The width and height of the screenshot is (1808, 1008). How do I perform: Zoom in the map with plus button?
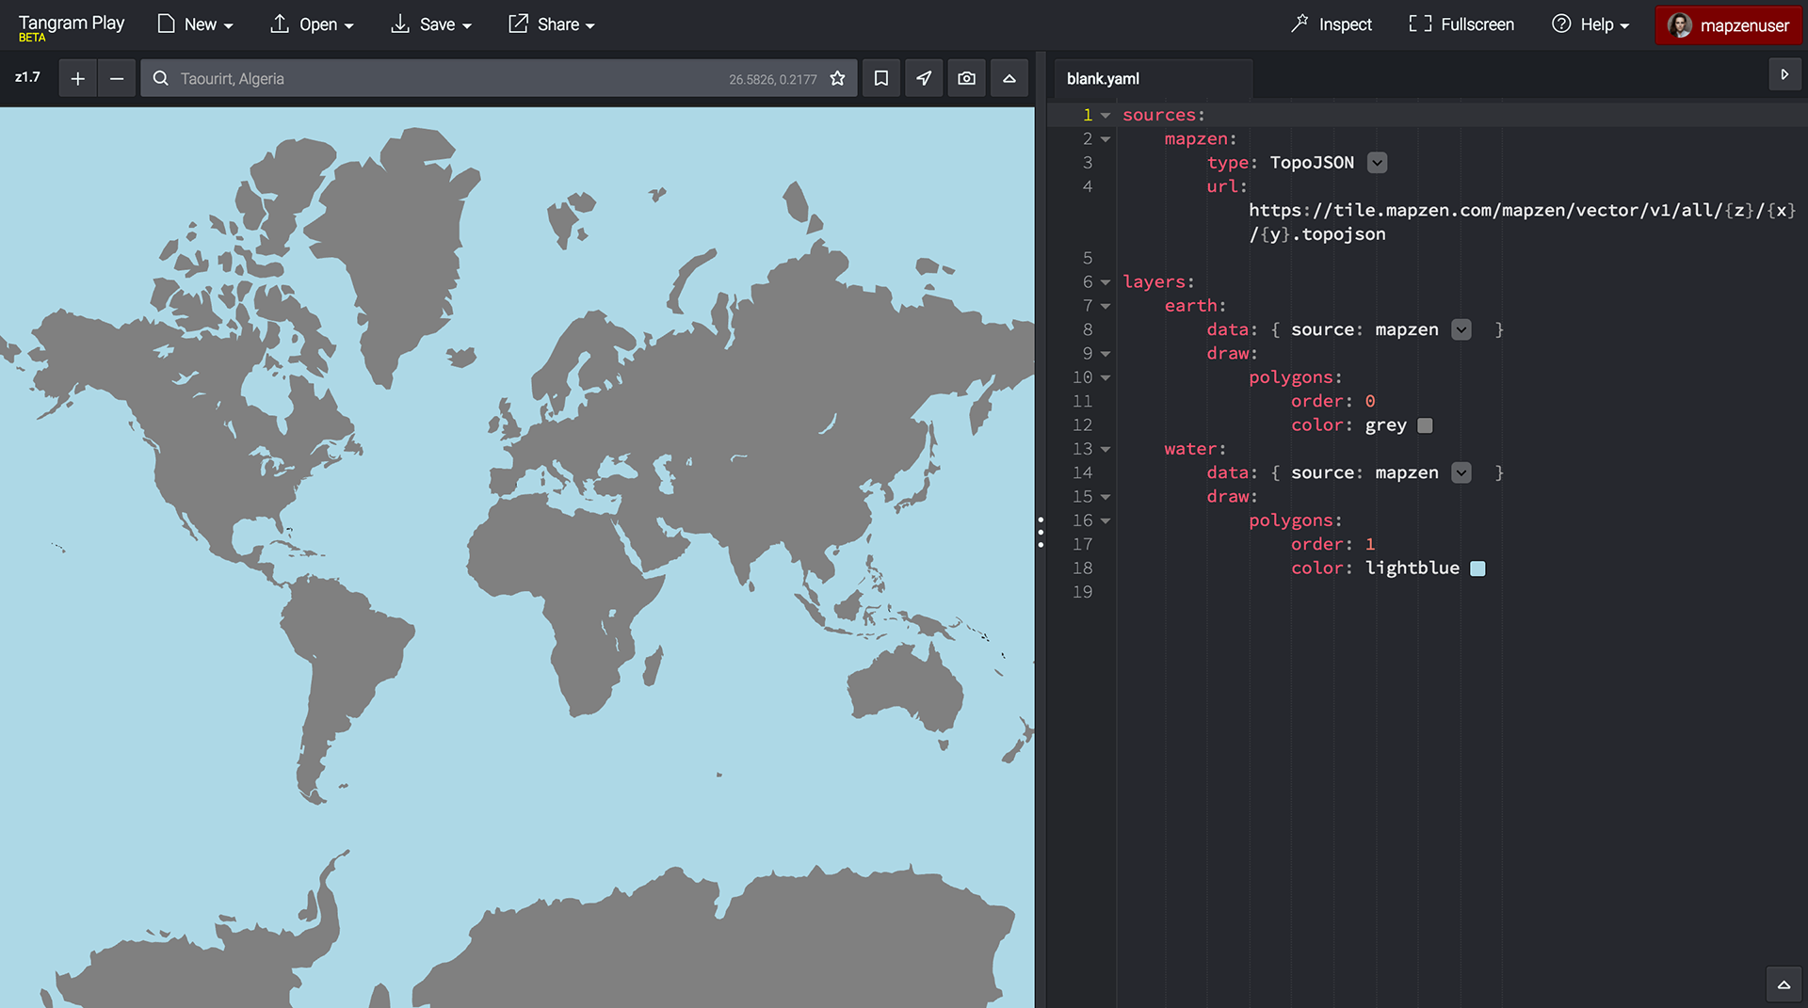pos(78,79)
